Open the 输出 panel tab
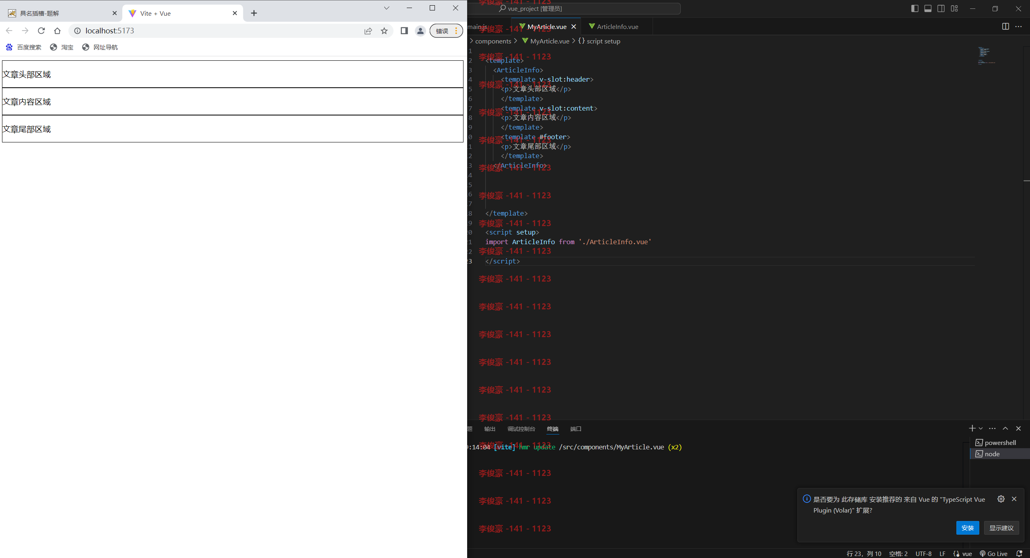Viewport: 1030px width, 558px height. click(x=490, y=429)
